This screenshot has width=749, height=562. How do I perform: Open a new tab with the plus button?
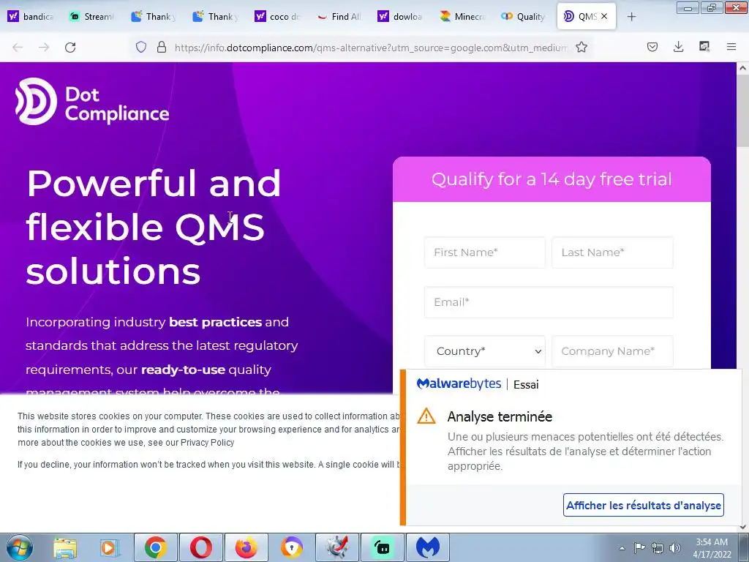631,17
